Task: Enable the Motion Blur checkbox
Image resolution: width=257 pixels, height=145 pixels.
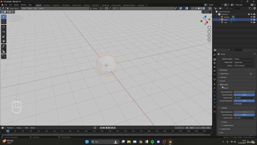Action: tap(221, 129)
